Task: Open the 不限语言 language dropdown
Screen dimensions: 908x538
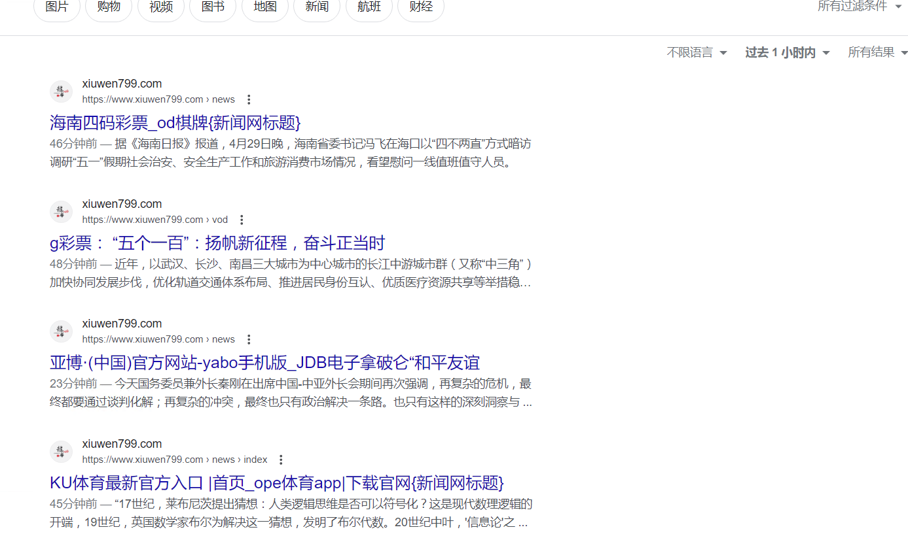Action: click(697, 52)
